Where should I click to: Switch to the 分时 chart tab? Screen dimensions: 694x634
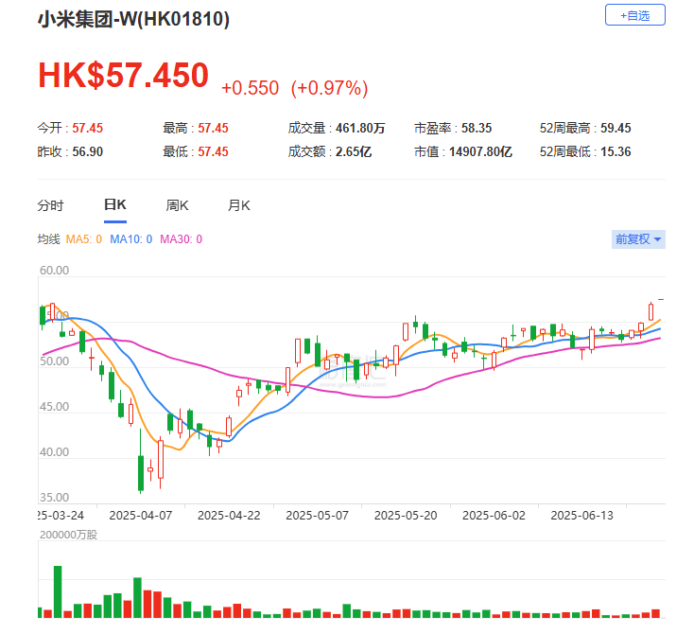point(50,205)
